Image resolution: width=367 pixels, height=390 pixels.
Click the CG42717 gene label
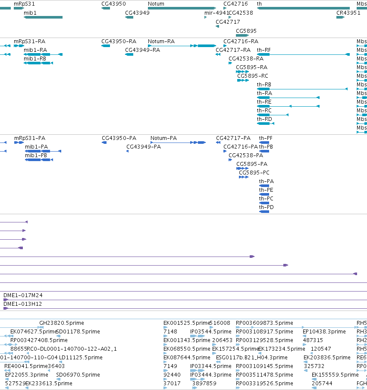[228, 22]
